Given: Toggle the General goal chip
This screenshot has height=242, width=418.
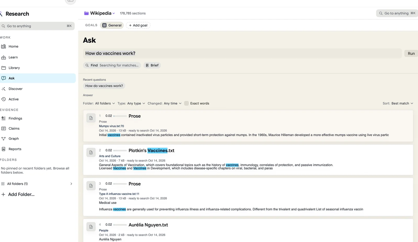Looking at the screenshot, I should [112, 25].
